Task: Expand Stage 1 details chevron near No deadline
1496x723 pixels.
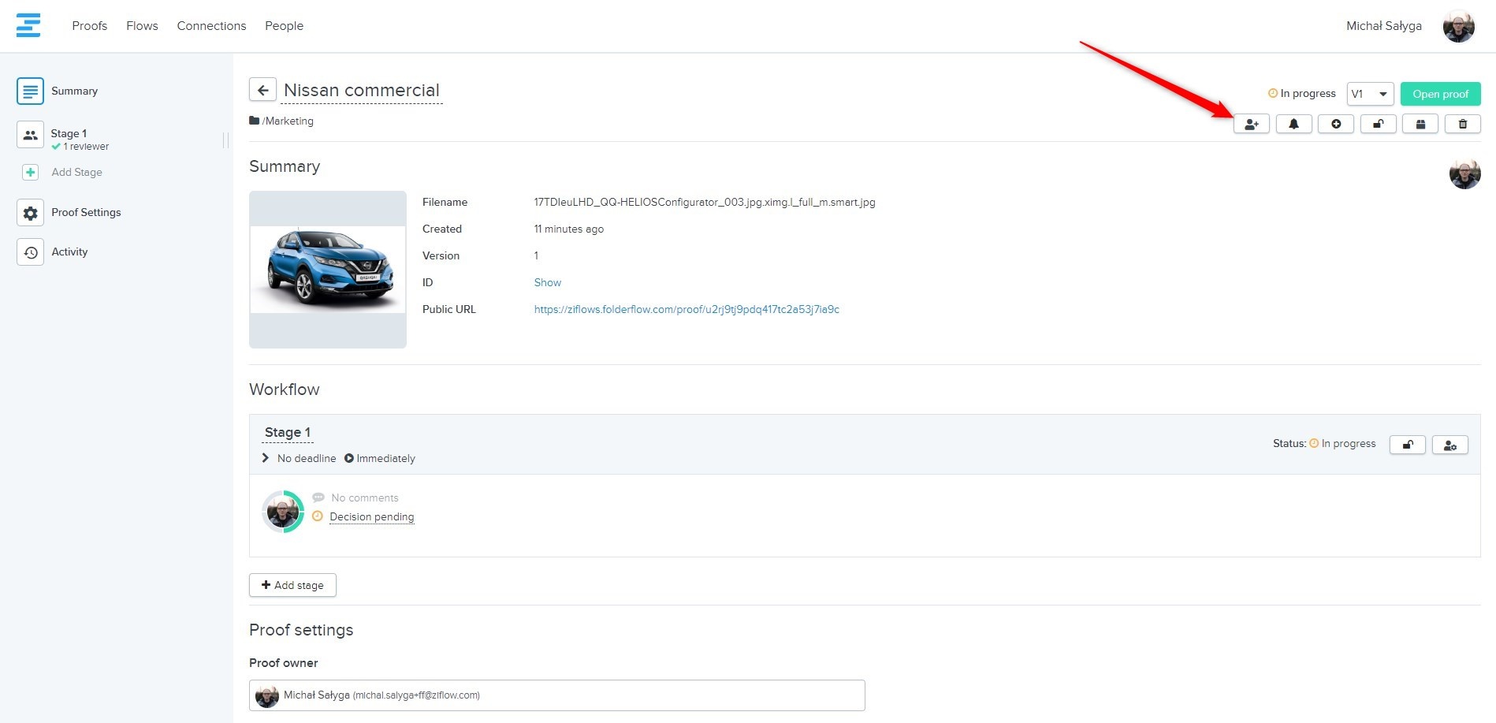Action: (266, 458)
